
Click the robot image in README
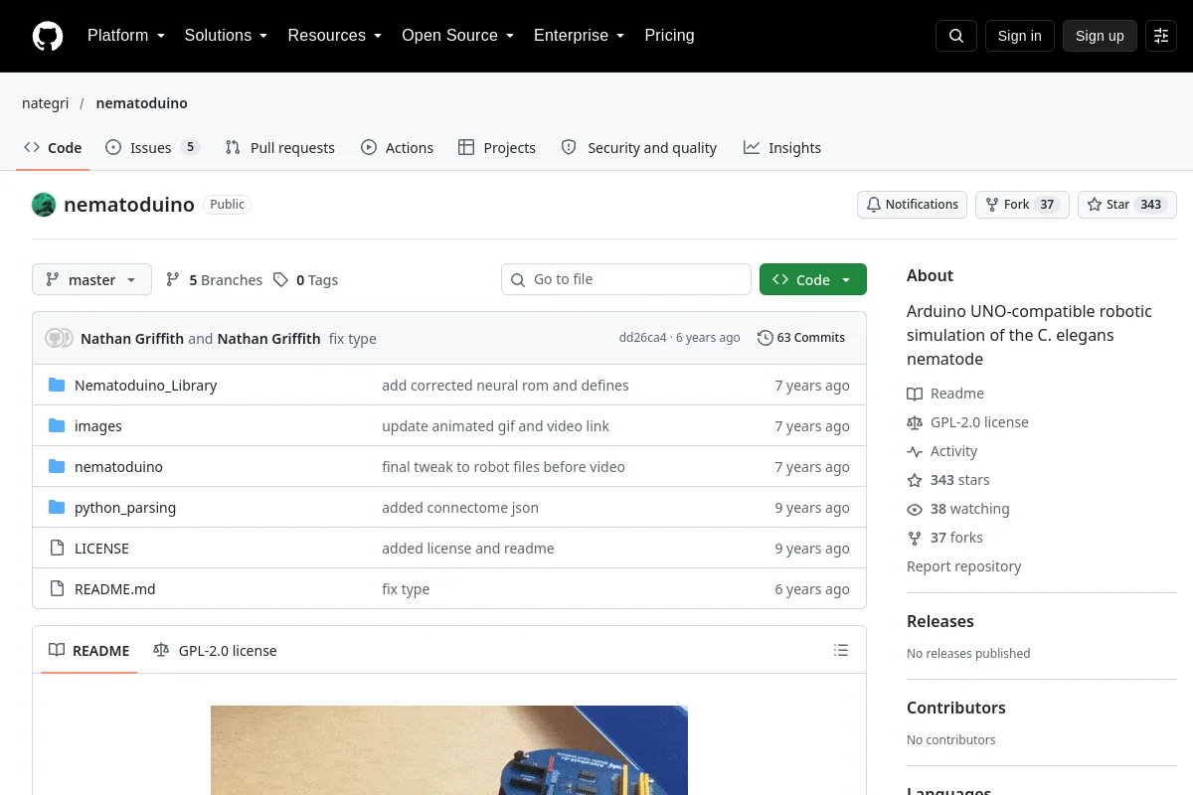point(449,750)
